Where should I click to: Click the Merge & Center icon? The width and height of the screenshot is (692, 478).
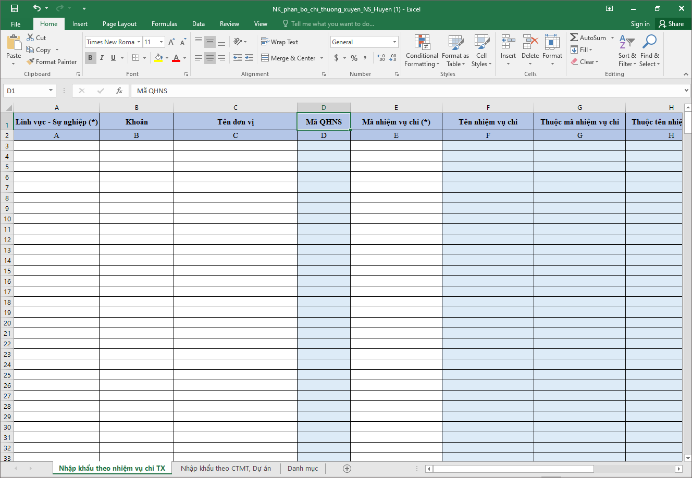[x=265, y=58]
